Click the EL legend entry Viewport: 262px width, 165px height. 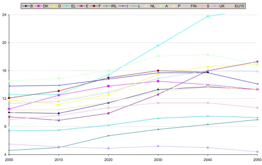point(69,6)
